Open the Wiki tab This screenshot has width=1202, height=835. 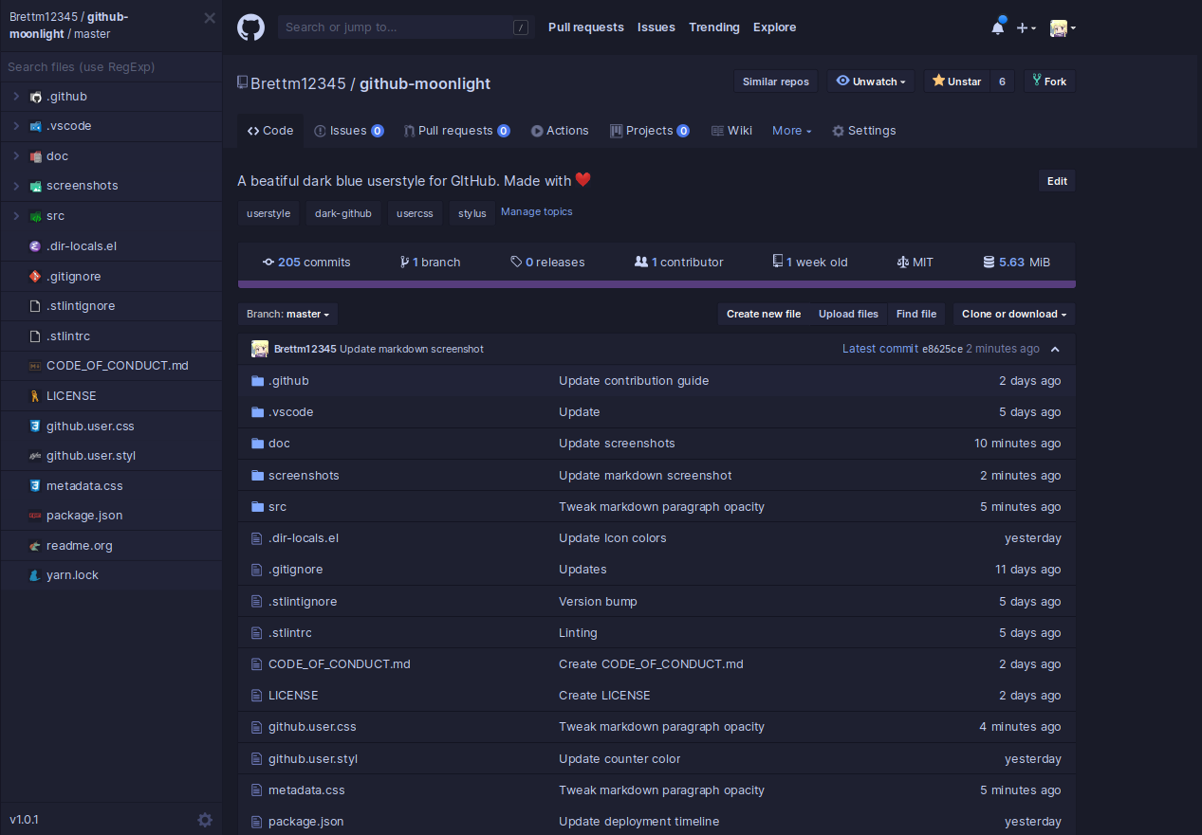[x=730, y=130]
